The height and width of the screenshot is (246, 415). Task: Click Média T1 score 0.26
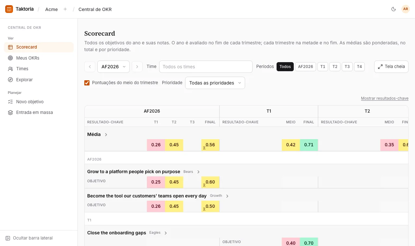(x=156, y=145)
